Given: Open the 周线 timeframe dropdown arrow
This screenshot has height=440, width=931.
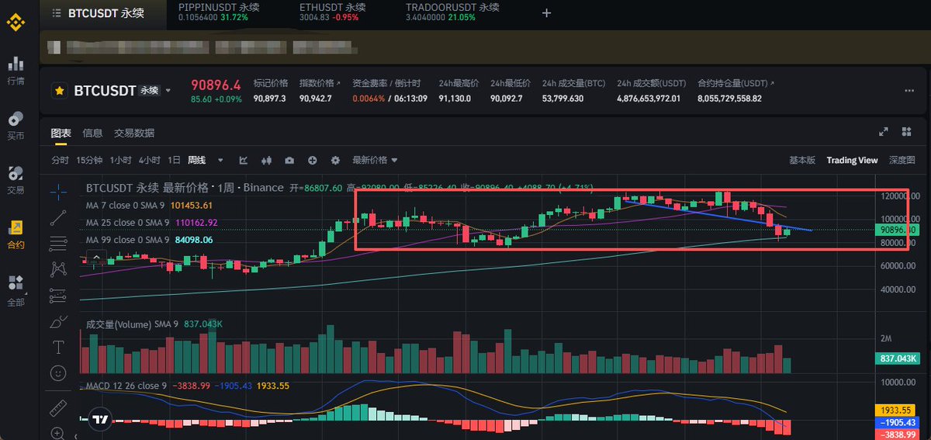Looking at the screenshot, I should (220, 161).
